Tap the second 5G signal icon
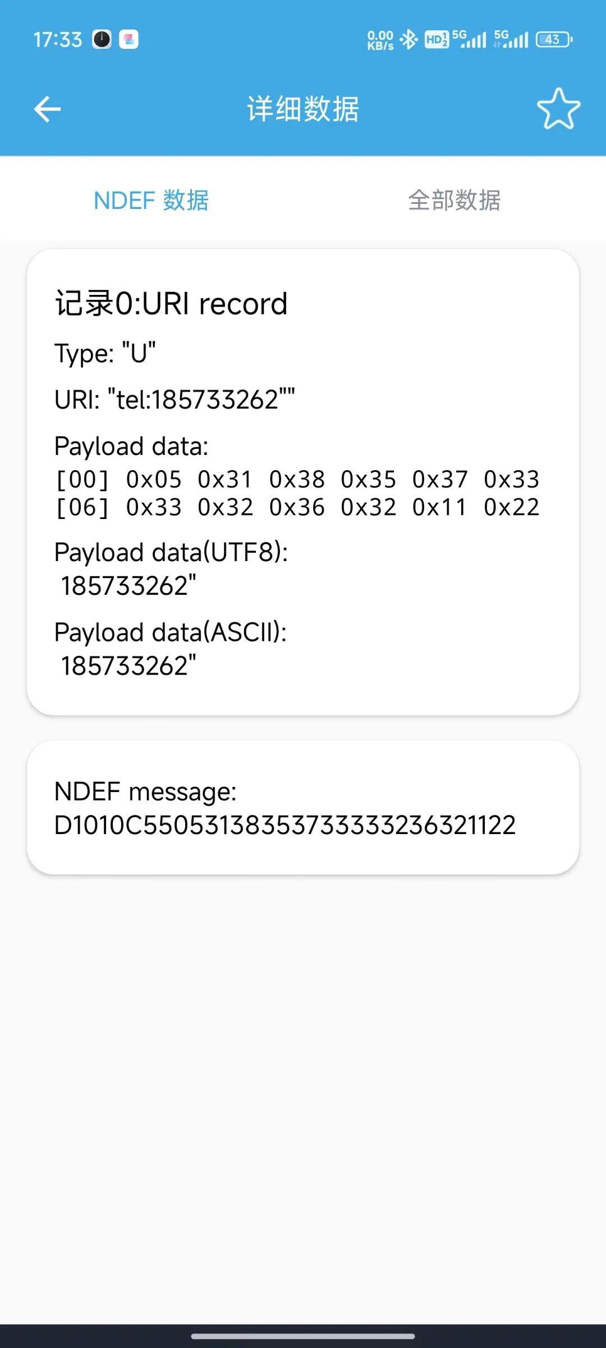This screenshot has width=606, height=1348. (x=511, y=39)
